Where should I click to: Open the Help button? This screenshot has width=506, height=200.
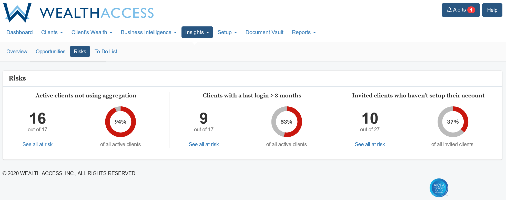pos(492,10)
